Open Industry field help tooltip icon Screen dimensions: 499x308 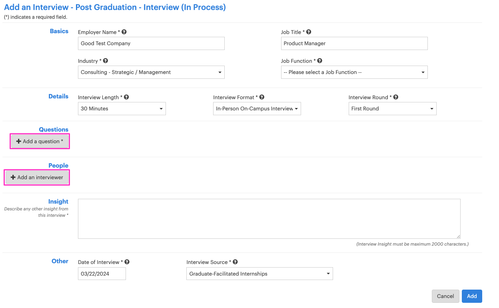[106, 61]
